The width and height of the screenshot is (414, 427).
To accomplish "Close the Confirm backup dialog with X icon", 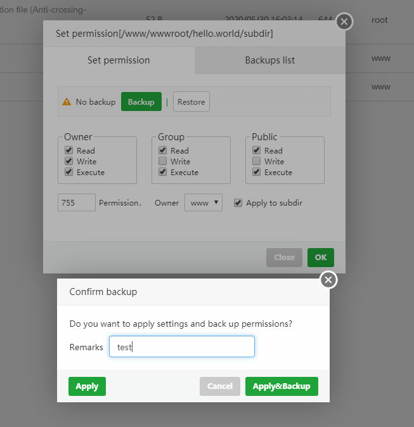I will click(328, 280).
